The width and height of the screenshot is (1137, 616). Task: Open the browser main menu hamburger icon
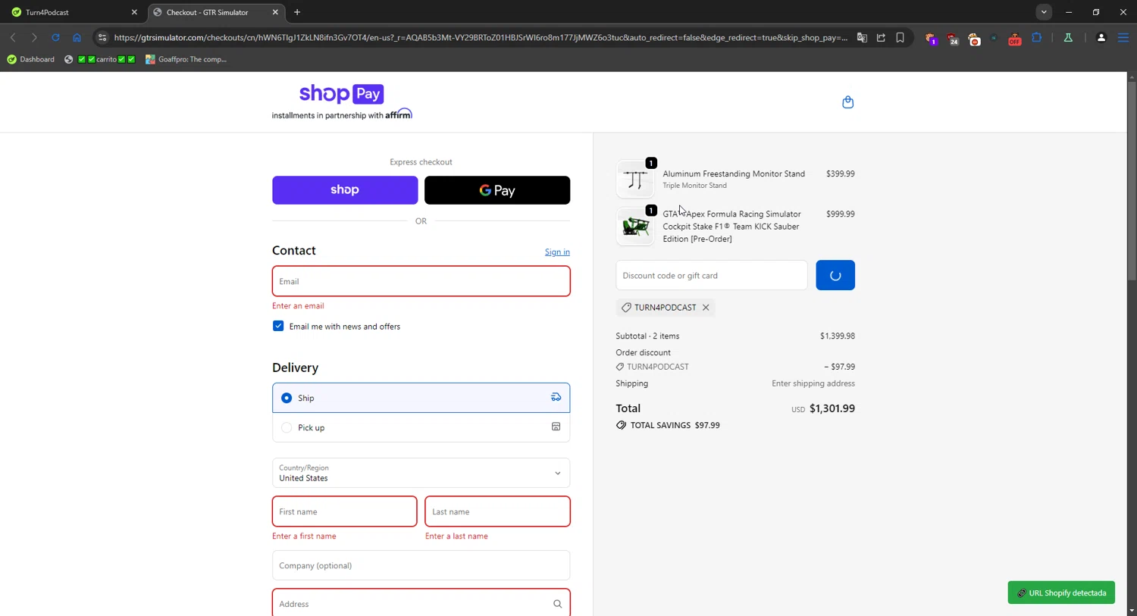coord(1123,38)
